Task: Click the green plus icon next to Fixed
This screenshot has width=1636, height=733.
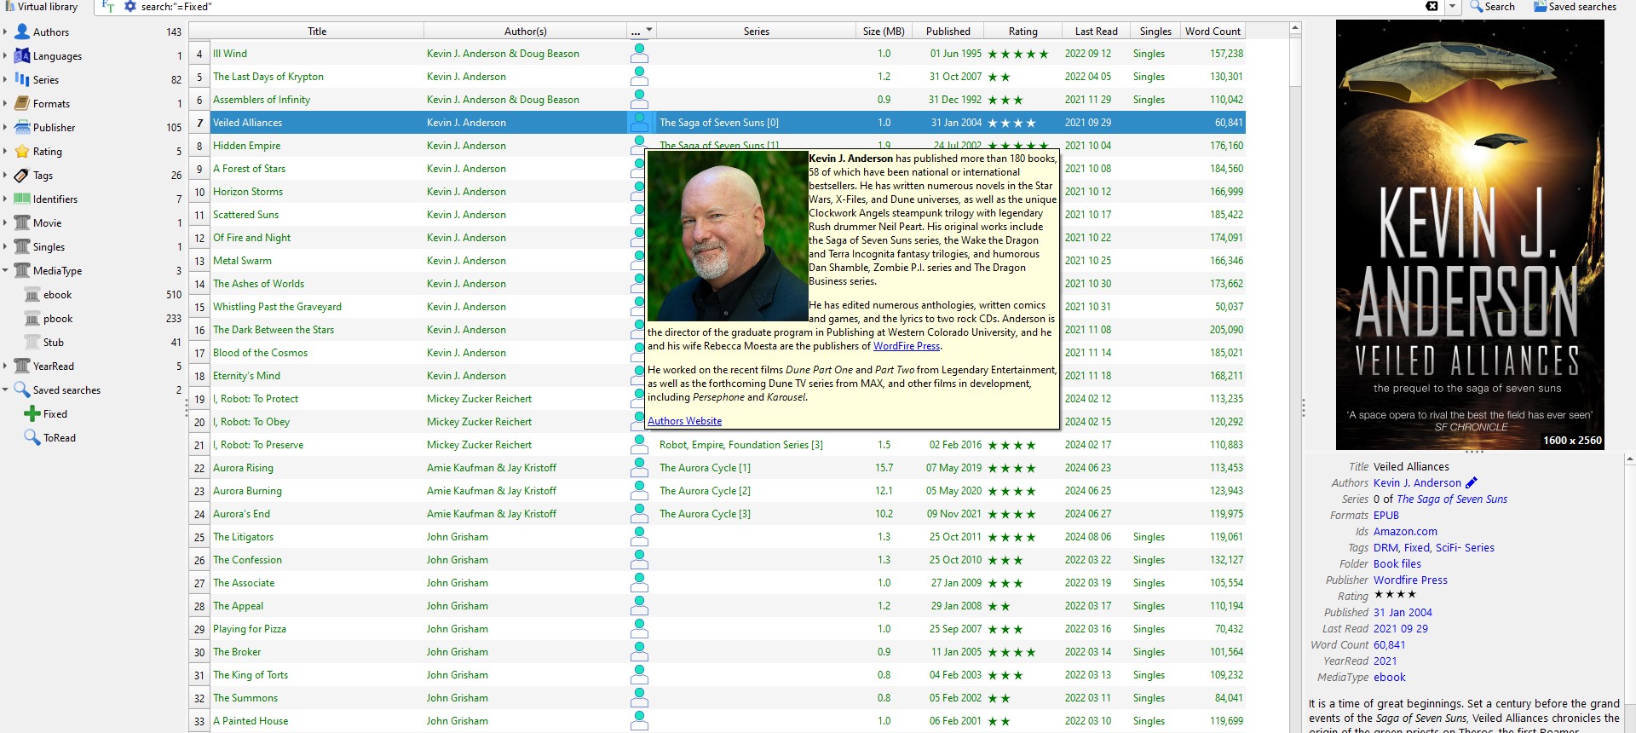Action: 32,414
